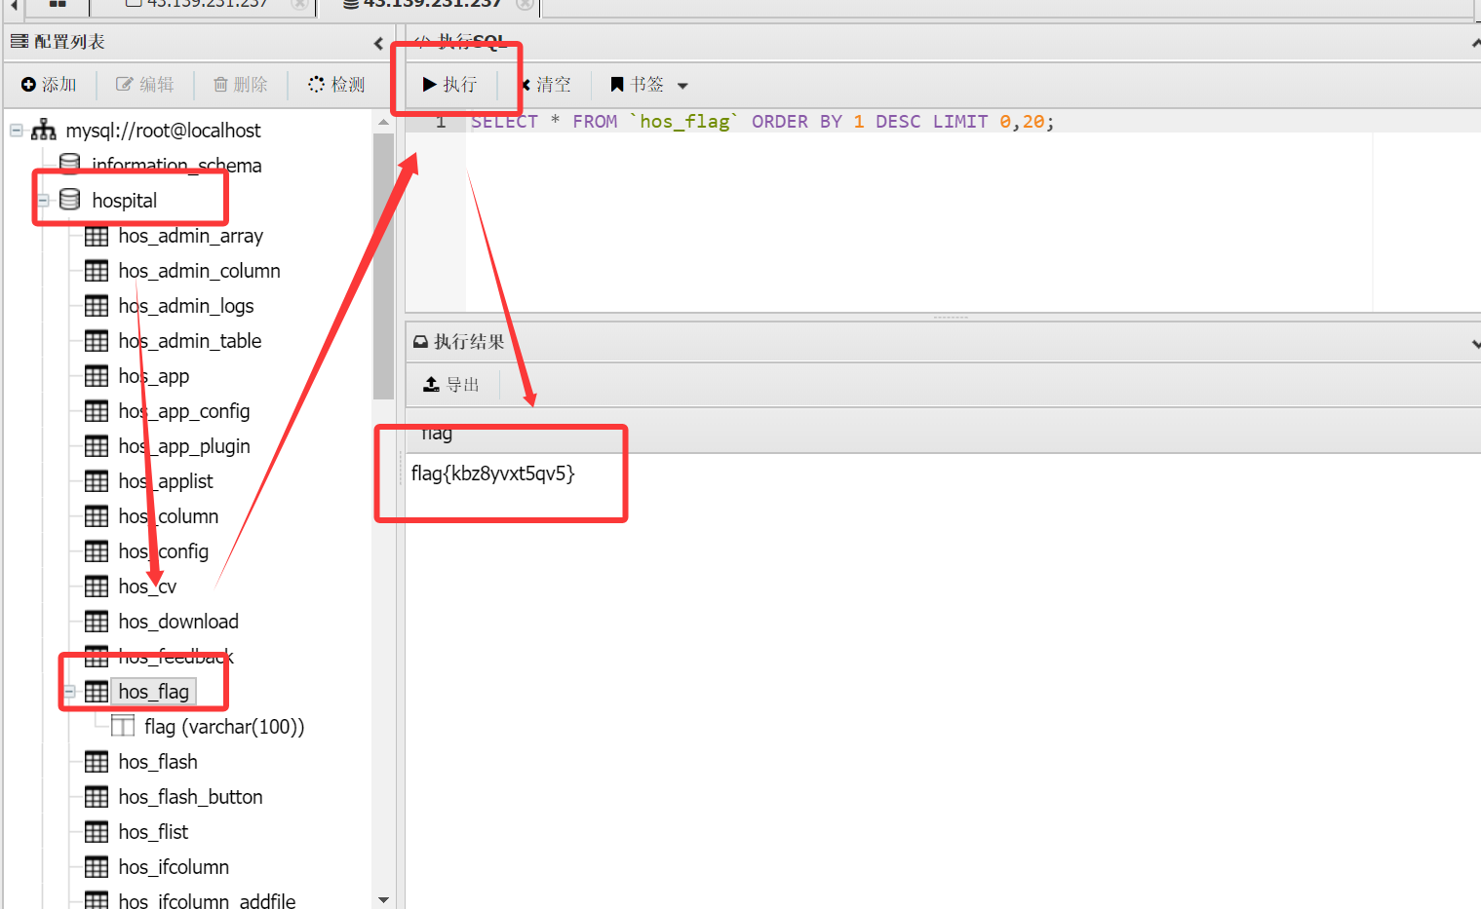Collapse the hospital database node
1481x909 pixels.
tap(43, 201)
